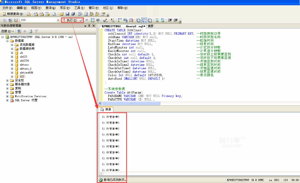Click the Uncomment Selected Lines icon
300x183 pixels.
pyautogui.click(x=163, y=20)
